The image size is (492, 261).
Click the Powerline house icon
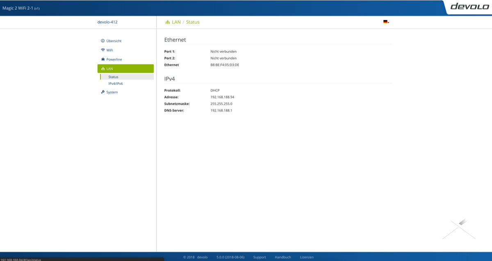[x=102, y=59]
